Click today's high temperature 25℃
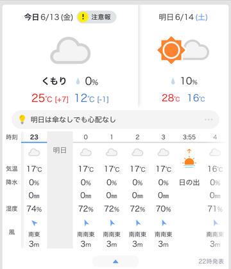This screenshot has width=231, height=269. [42, 99]
